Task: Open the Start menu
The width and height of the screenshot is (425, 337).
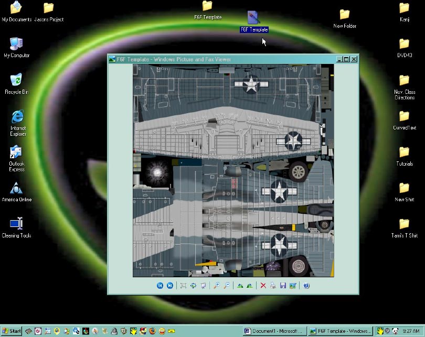Action: coord(12,331)
